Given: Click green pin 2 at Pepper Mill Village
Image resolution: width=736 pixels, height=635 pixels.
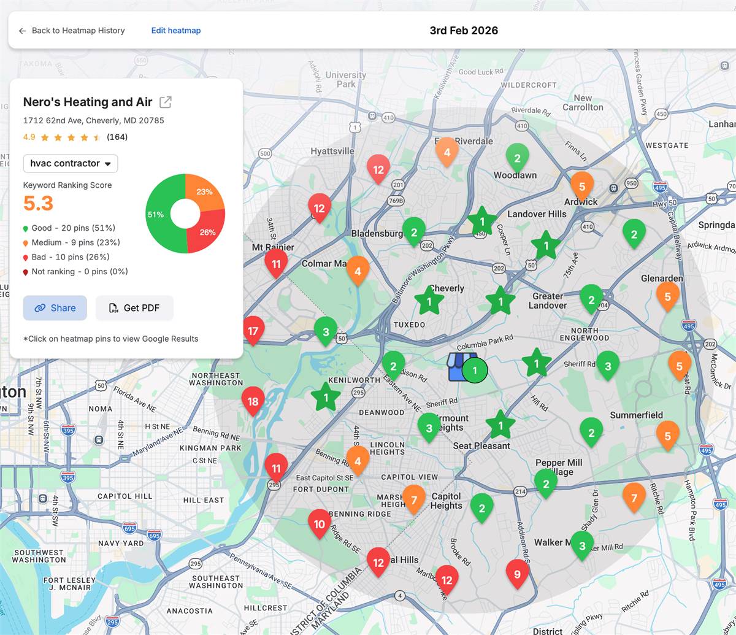Looking at the screenshot, I should pyautogui.click(x=546, y=485).
